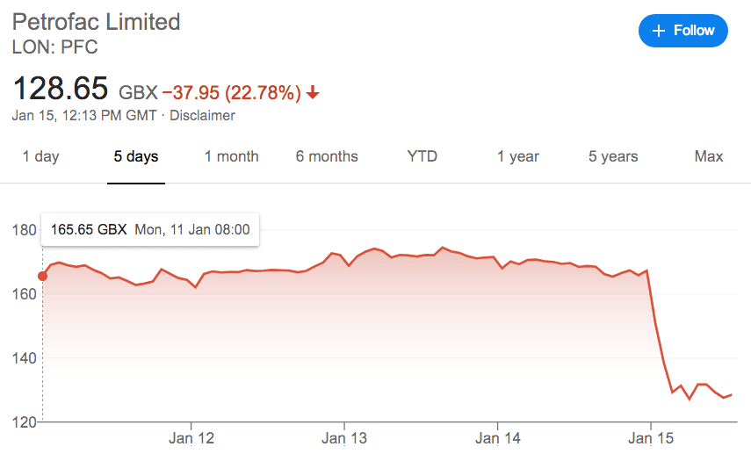Open the 1 month chart view

(231, 157)
